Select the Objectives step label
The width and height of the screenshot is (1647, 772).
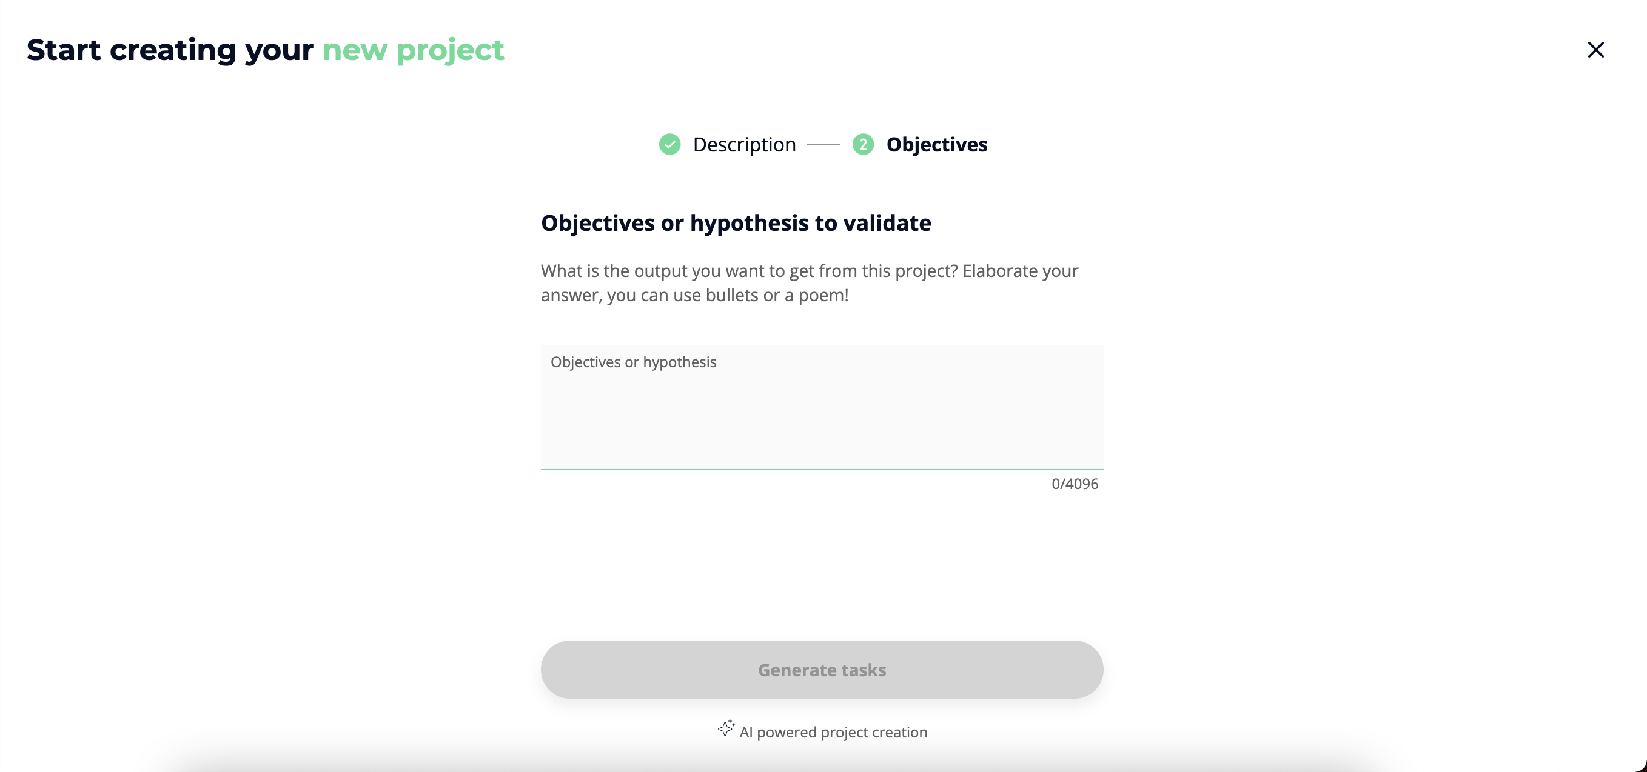click(x=936, y=144)
